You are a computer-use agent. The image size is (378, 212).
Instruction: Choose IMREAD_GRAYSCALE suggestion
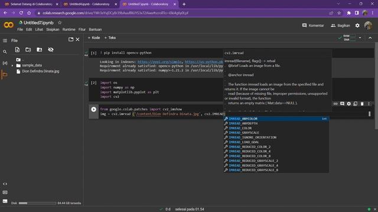pos(276,132)
